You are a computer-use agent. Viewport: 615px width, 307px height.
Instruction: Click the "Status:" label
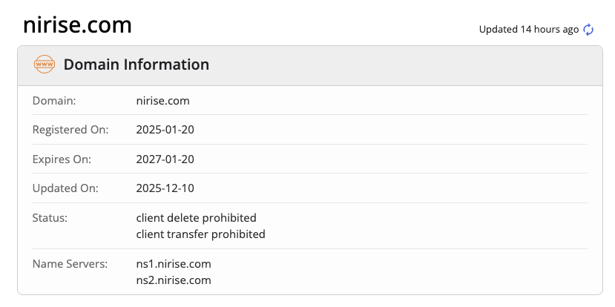(50, 218)
